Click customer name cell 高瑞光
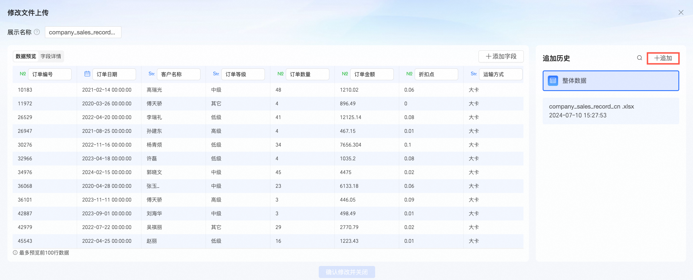The height and width of the screenshot is (280, 693). [154, 90]
